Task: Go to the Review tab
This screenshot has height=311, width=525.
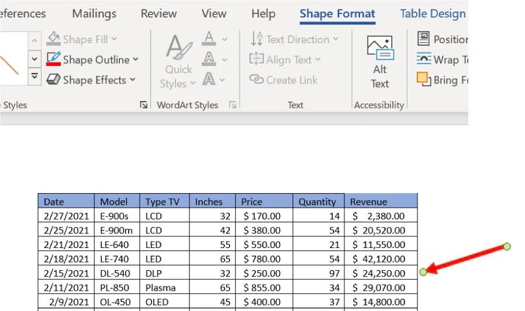Action: click(x=158, y=13)
